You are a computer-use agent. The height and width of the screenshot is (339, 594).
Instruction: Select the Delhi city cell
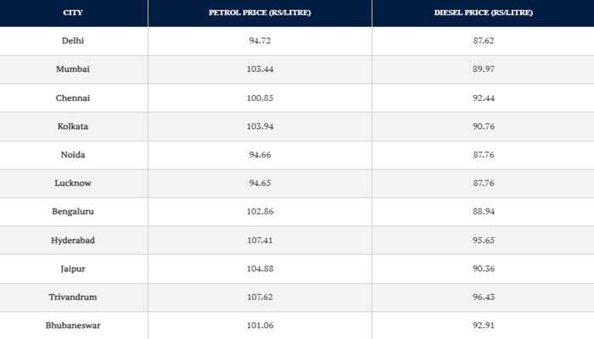tap(73, 41)
